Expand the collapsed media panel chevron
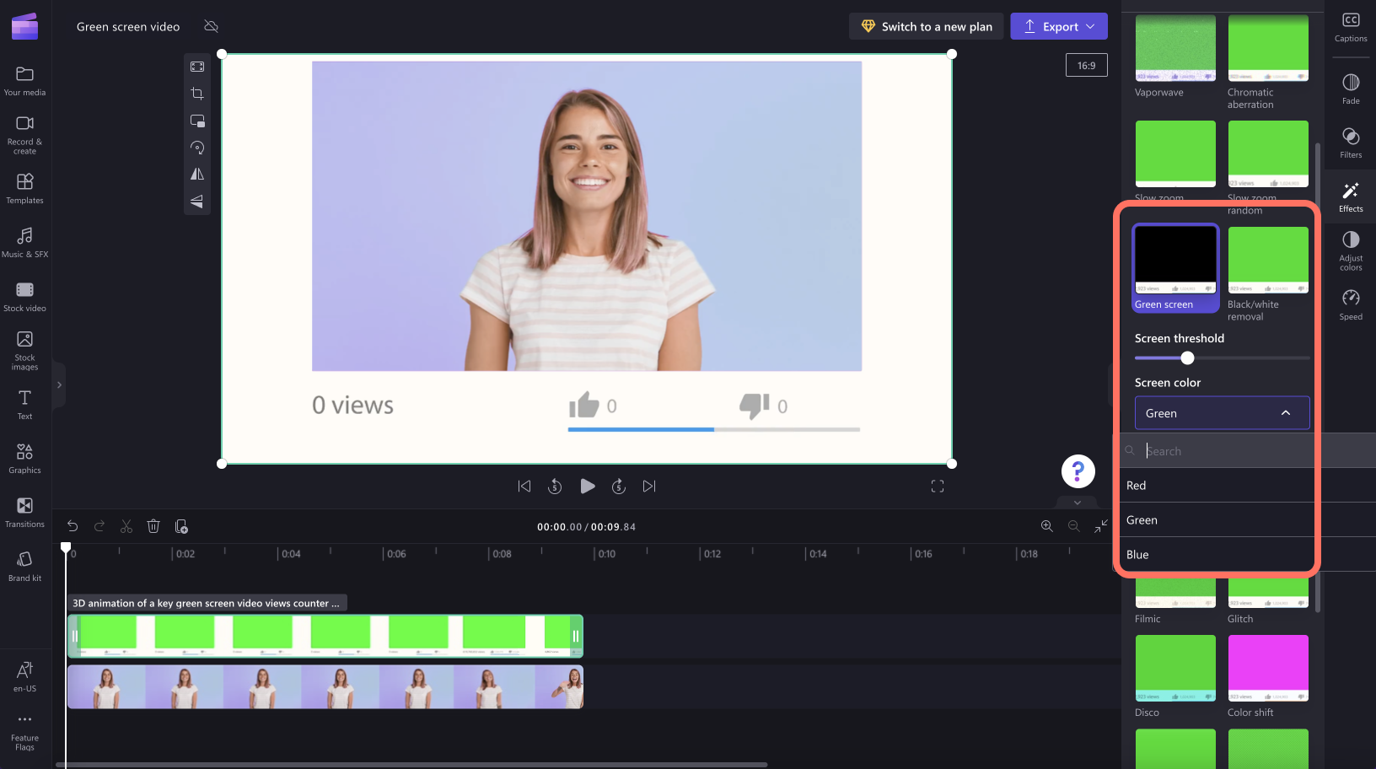Image resolution: width=1376 pixels, height=769 pixels. [58, 384]
